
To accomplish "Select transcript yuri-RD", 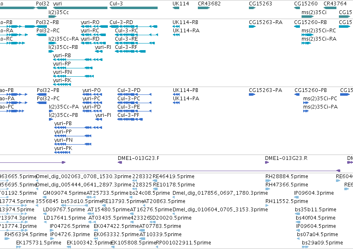I will point(93,43).
